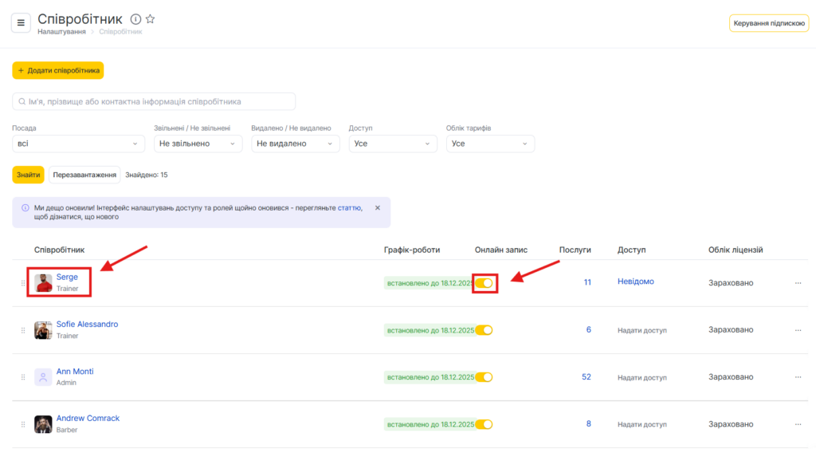Viewport: 816px width, 449px height.
Task: Open the hamburger menu icon
Action: coord(21,23)
